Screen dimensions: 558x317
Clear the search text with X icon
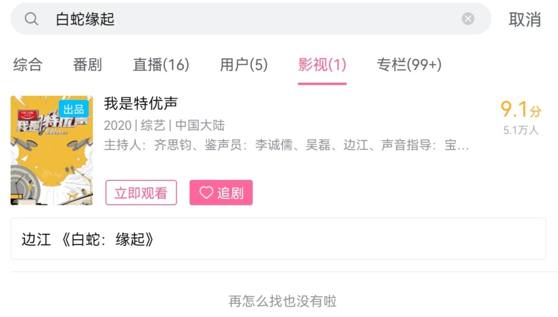[468, 19]
